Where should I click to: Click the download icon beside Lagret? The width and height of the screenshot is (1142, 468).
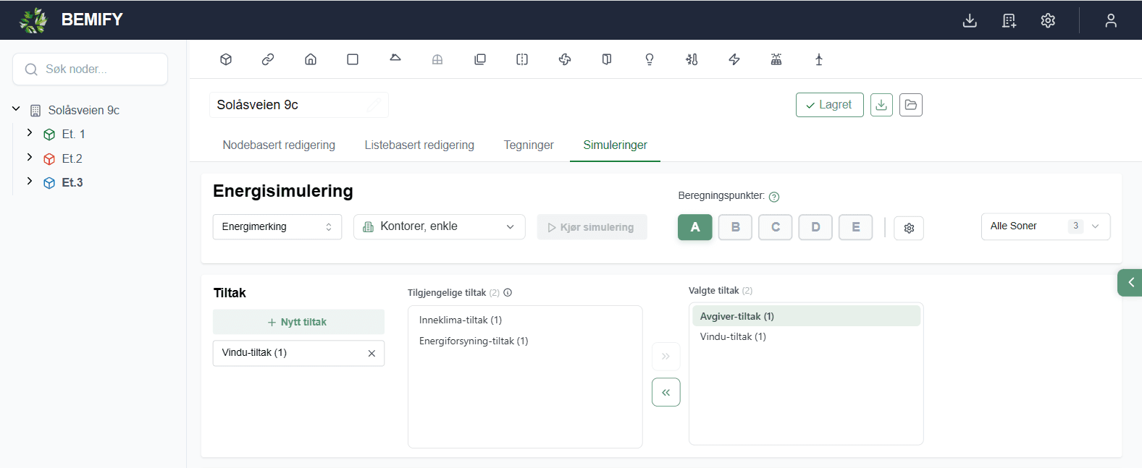coord(881,105)
